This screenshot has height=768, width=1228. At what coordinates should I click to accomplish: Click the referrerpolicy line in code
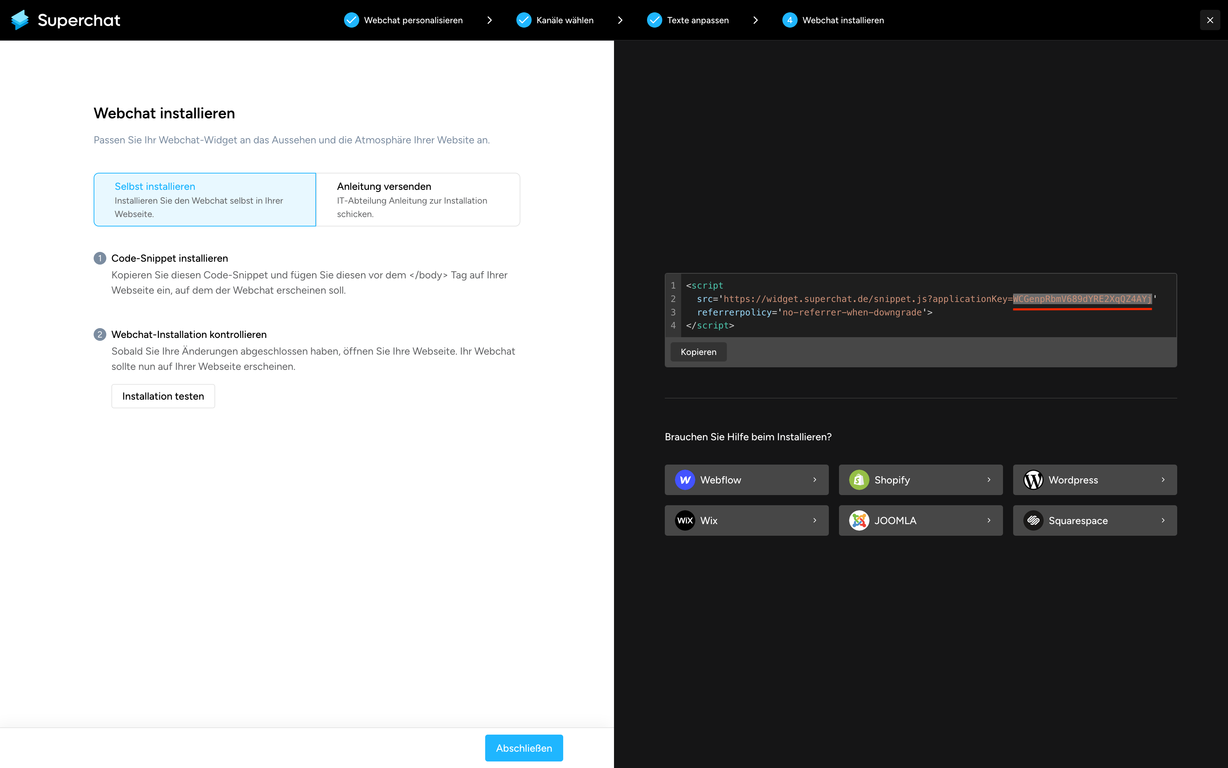point(815,312)
